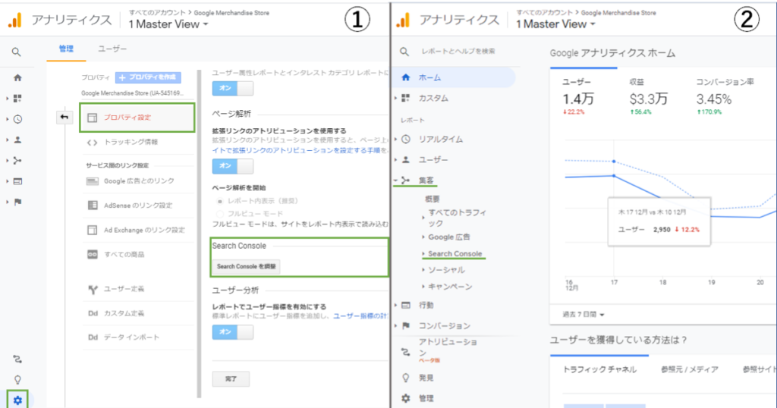Click Ad Exchange のリンク設定 icon
777x408 pixels.
[93, 230]
